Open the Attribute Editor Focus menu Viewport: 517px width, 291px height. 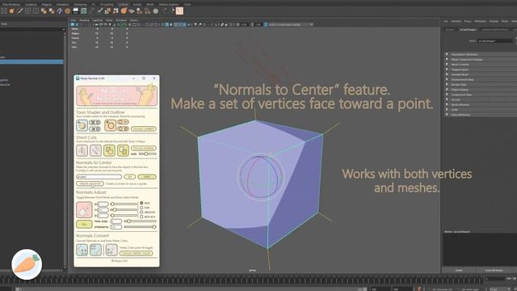click(468, 21)
